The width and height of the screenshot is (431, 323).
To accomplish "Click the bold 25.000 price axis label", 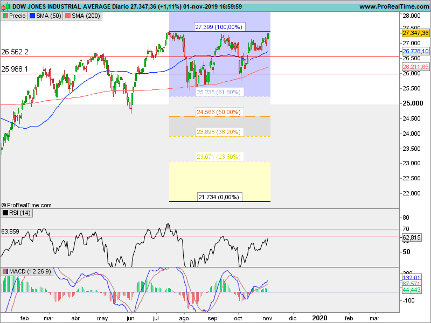I will (x=413, y=103).
